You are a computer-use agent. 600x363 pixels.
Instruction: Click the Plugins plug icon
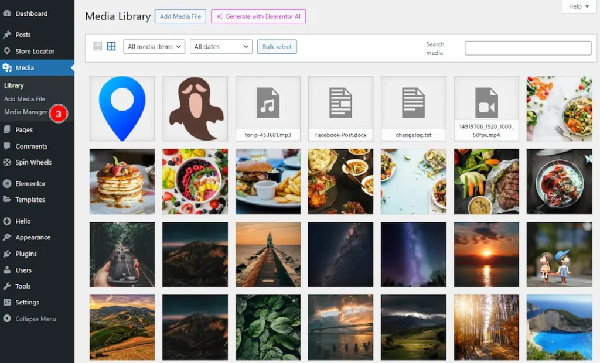click(x=7, y=254)
